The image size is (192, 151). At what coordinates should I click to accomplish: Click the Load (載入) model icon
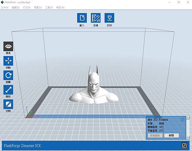82,18
